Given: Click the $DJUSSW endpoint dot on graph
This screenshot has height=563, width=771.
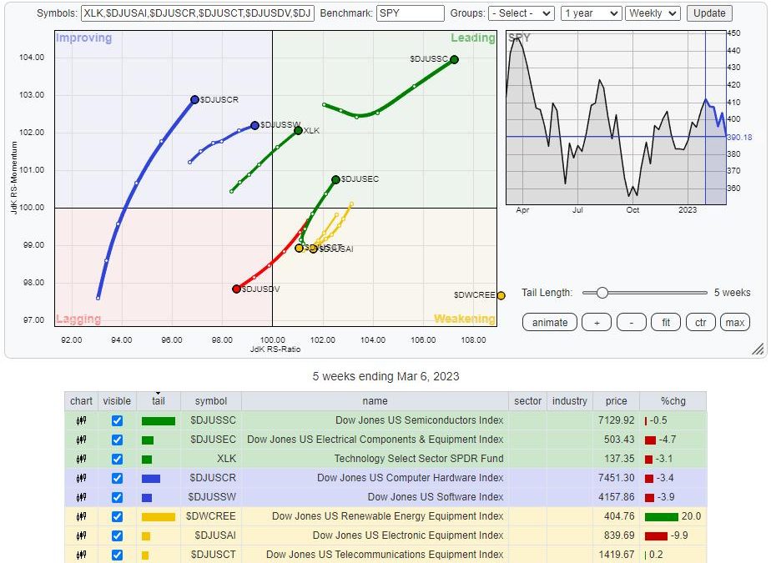Looking at the screenshot, I should (254, 126).
